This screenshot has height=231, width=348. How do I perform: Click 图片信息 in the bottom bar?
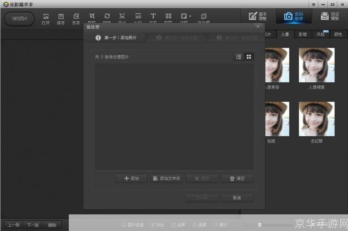tap(133, 225)
